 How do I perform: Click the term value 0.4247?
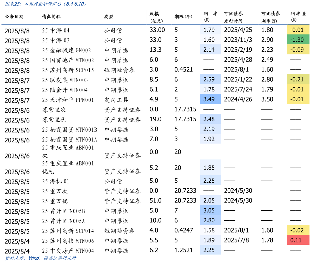pyautogui.click(x=183, y=230)
